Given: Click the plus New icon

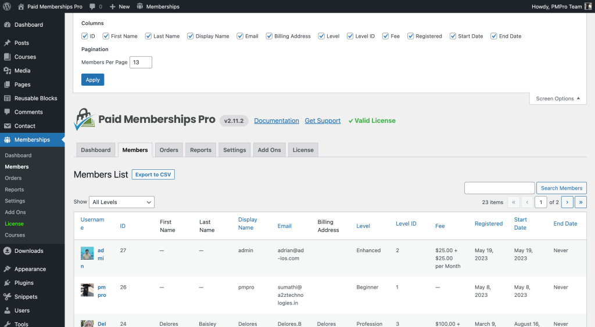Looking at the screenshot, I should tap(112, 6).
